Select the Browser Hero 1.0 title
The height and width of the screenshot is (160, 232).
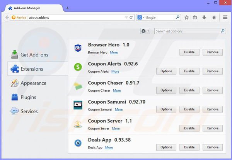[109, 45]
